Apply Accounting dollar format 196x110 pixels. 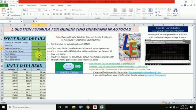(x=91, y=14)
